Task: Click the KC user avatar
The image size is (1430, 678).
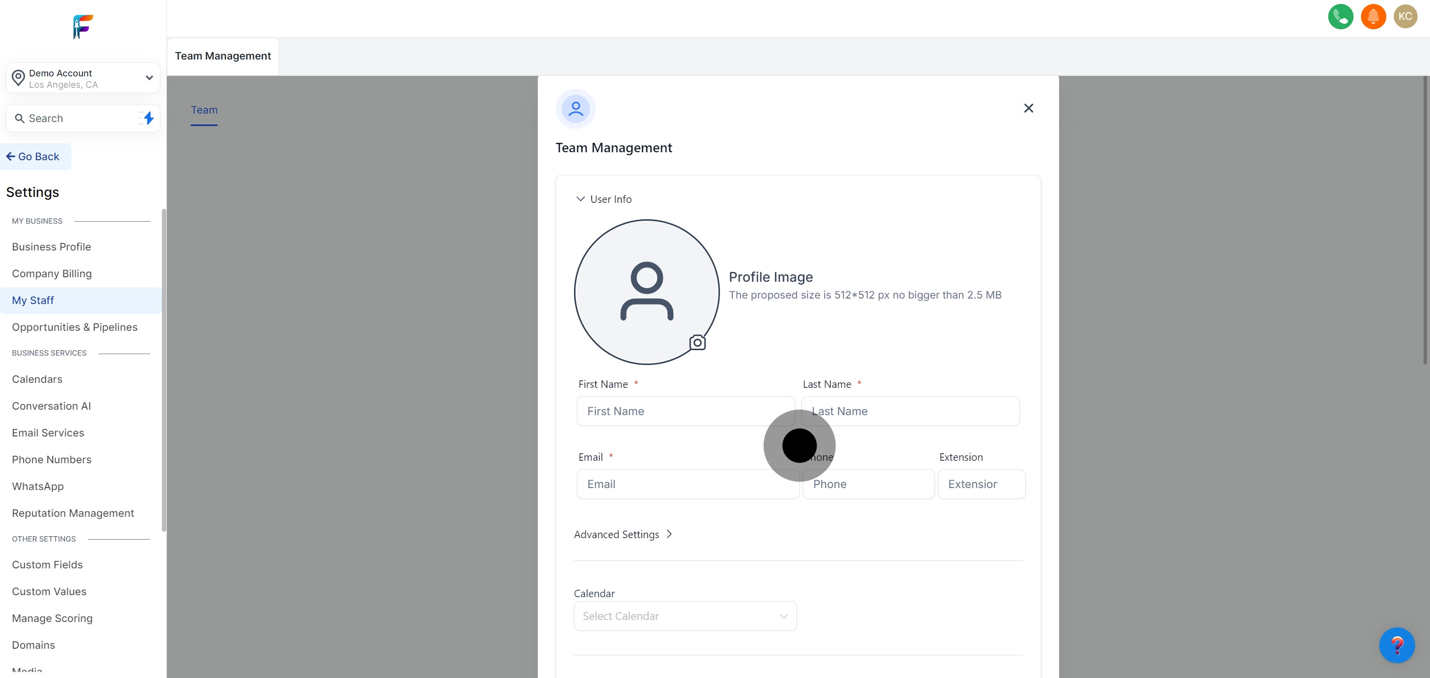Action: pos(1405,17)
